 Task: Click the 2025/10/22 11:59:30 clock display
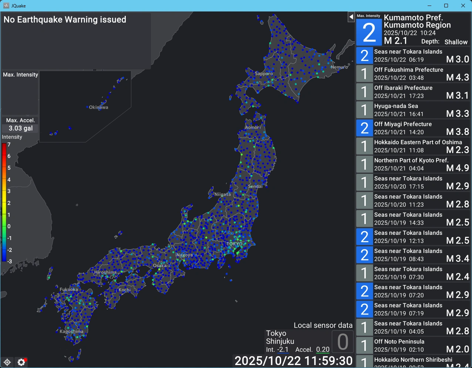[293, 361]
